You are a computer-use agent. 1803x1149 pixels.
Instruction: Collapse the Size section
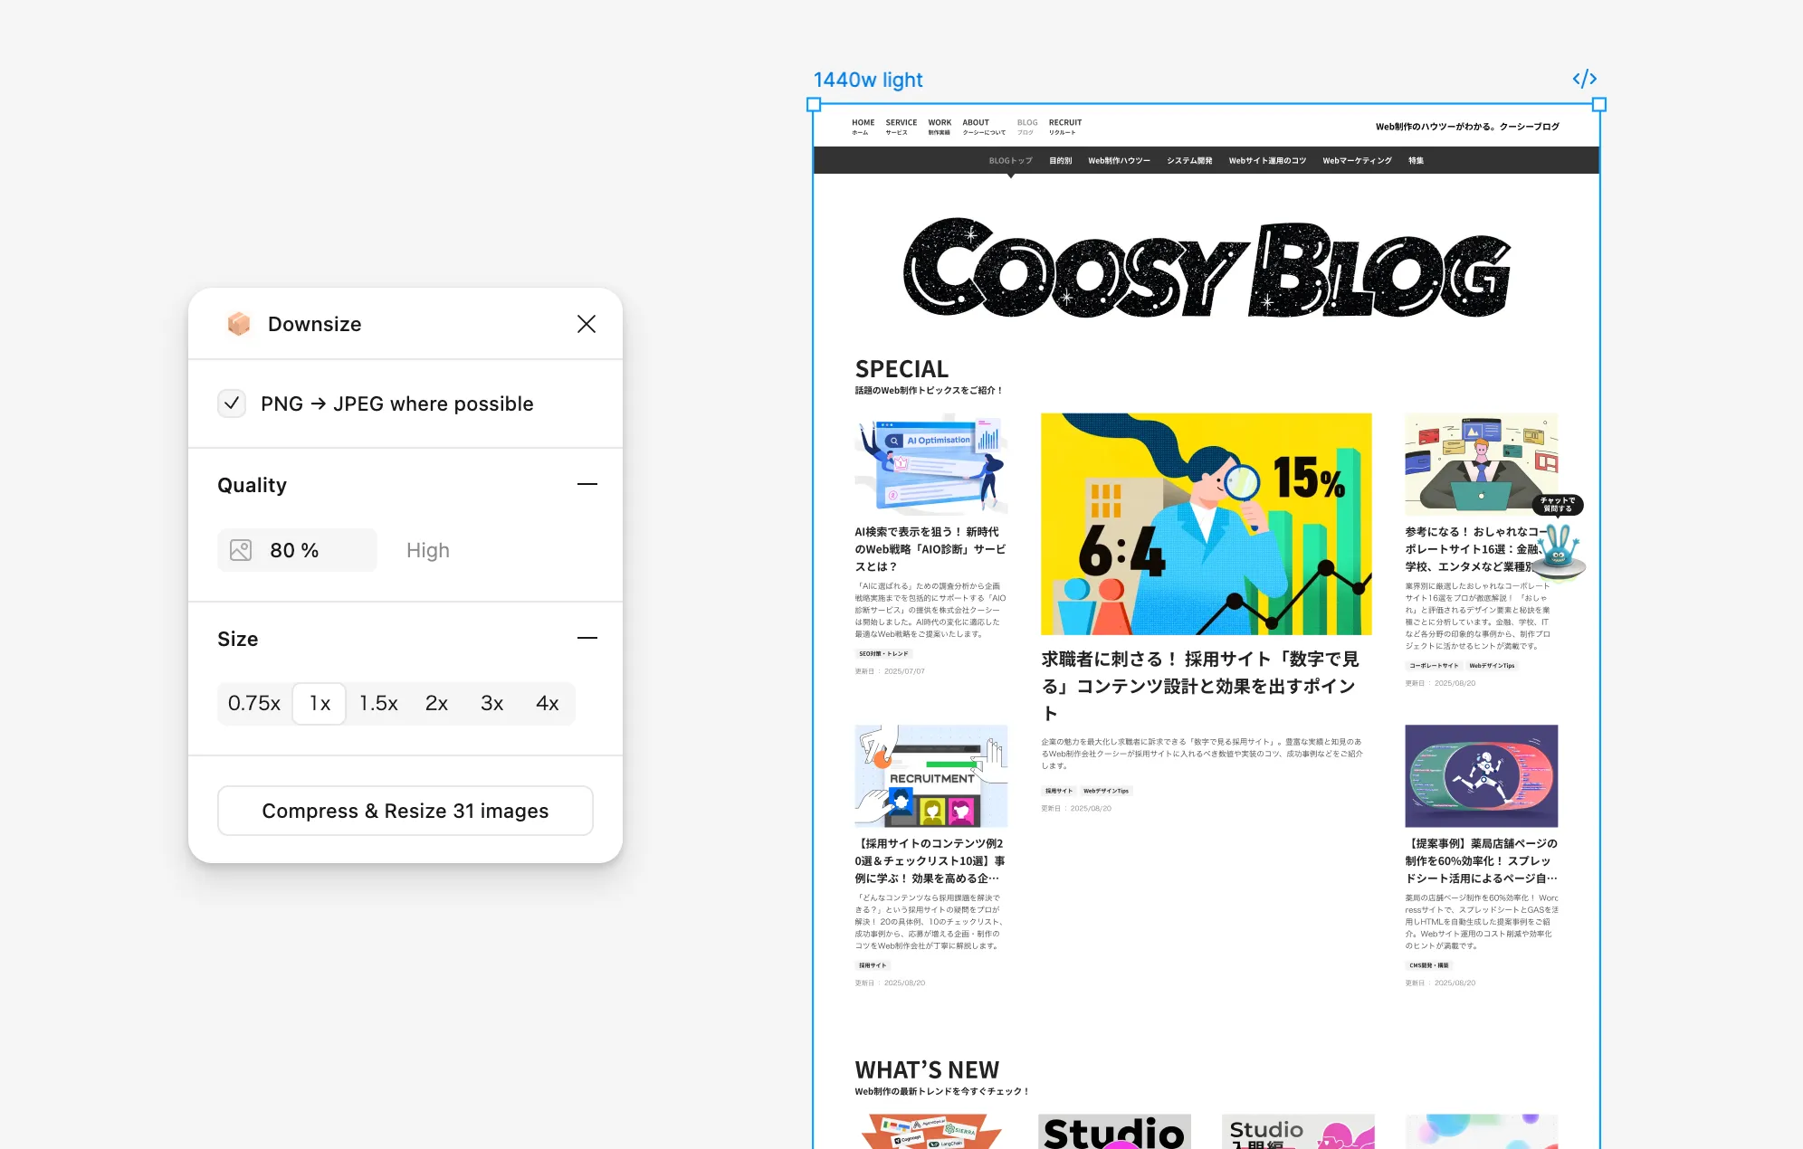[587, 639]
